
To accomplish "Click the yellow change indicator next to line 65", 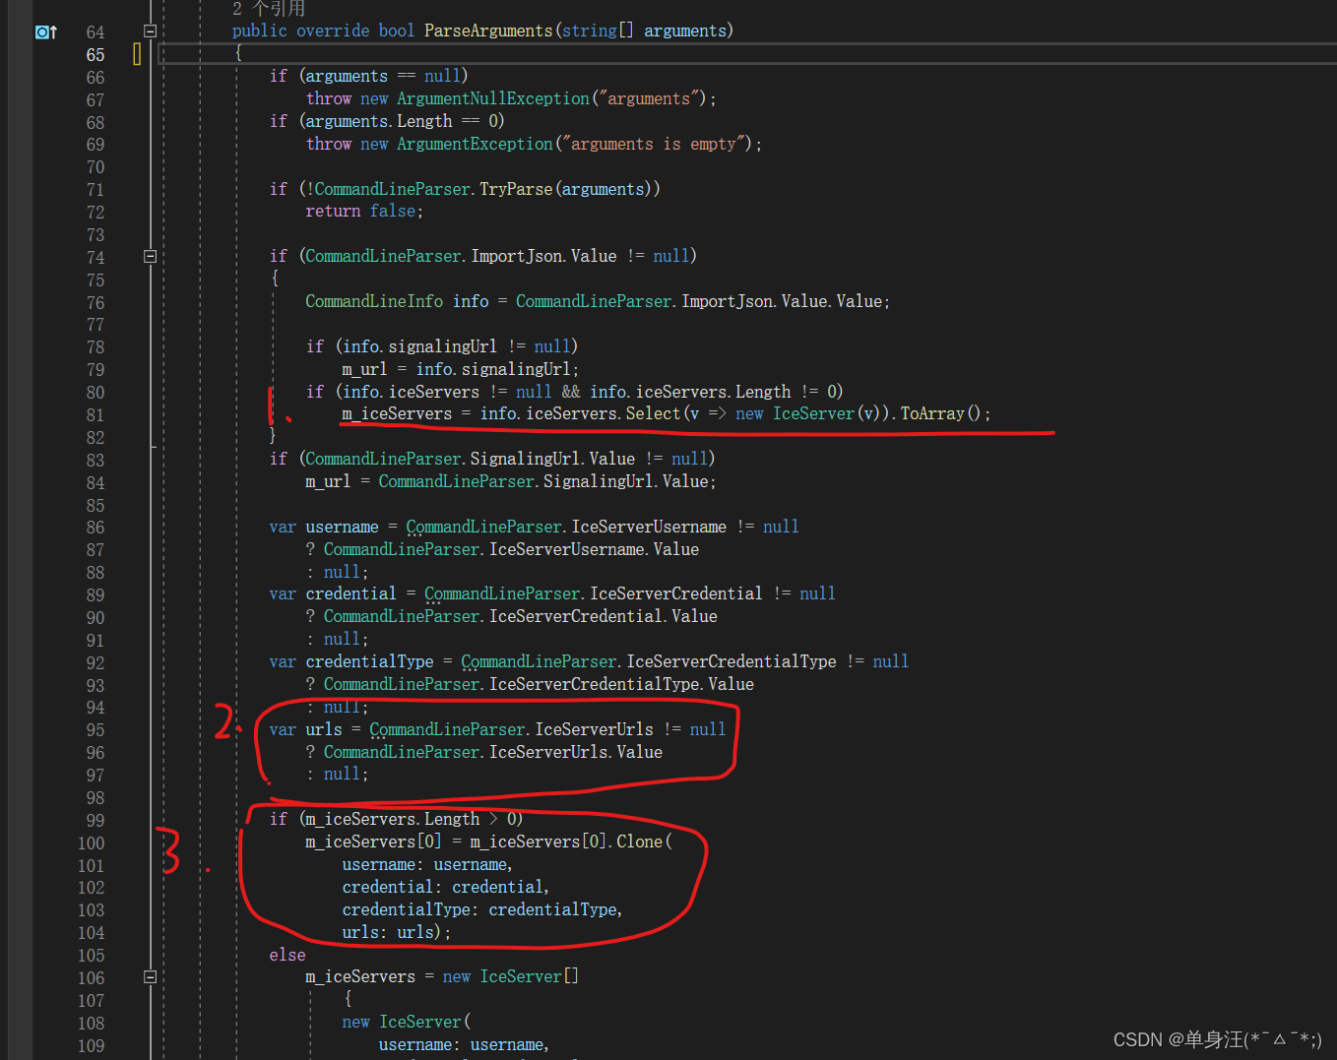I will tap(137, 54).
